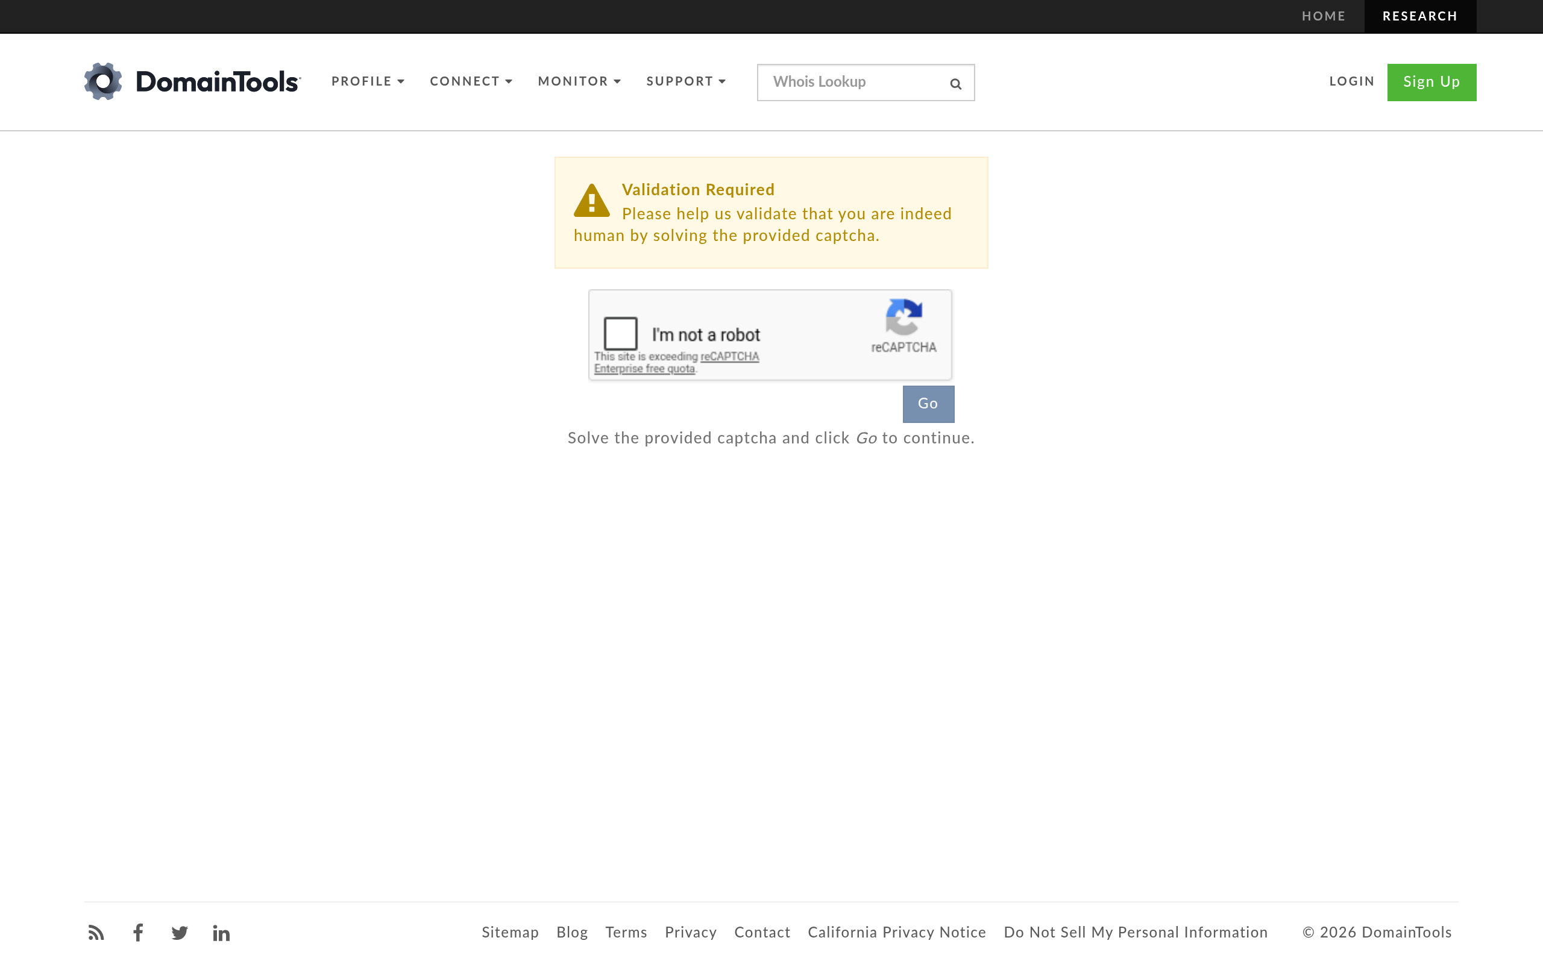This screenshot has height=964, width=1543.
Task: Open the Login link
Action: pyautogui.click(x=1352, y=81)
